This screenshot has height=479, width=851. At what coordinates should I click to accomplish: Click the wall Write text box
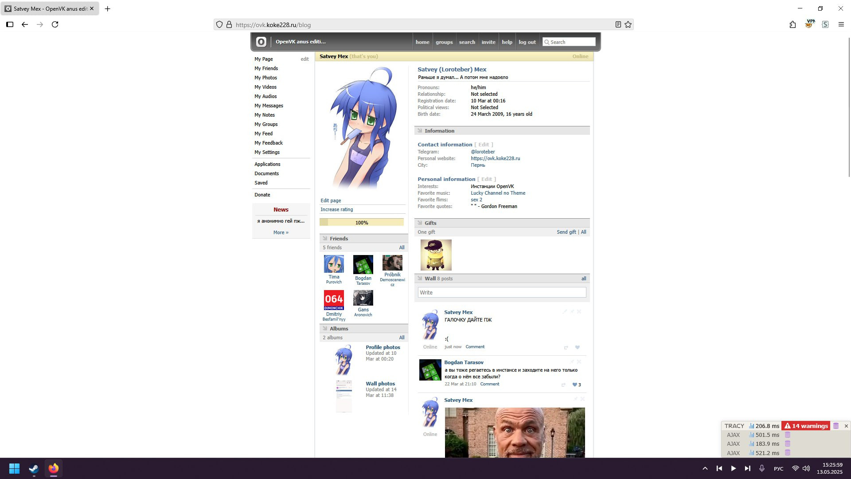(x=502, y=292)
